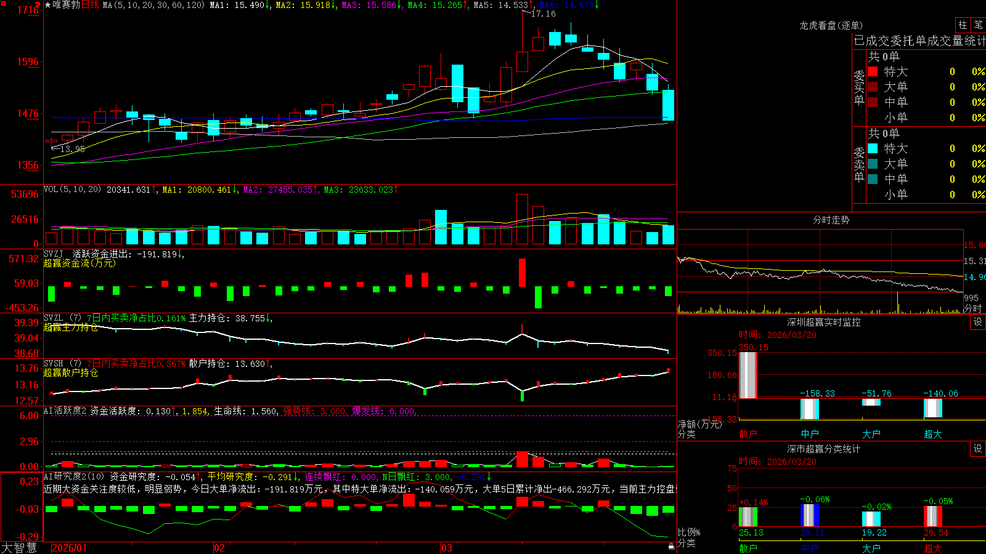Click the SVZL indicator name
Viewport: 986px width, 554px height.
(x=53, y=318)
